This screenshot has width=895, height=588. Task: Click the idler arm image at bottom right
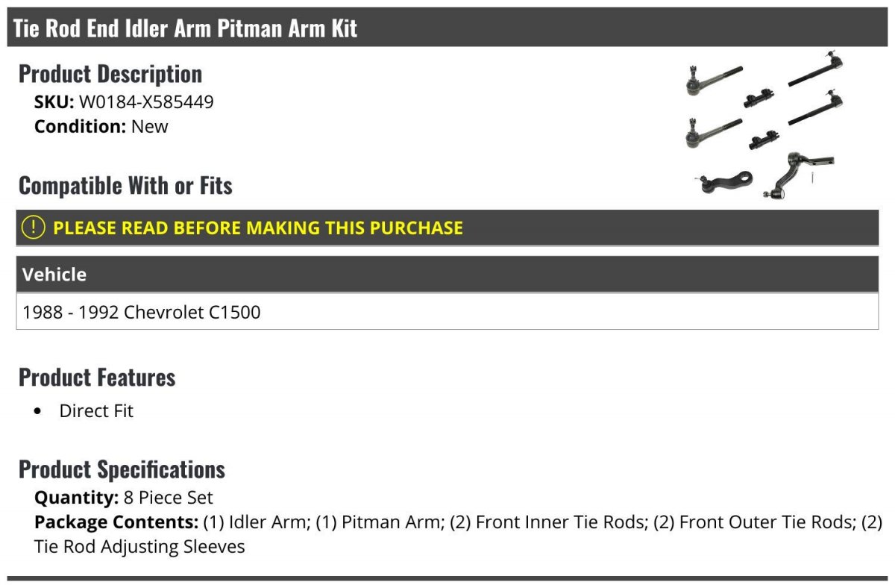tap(800, 175)
